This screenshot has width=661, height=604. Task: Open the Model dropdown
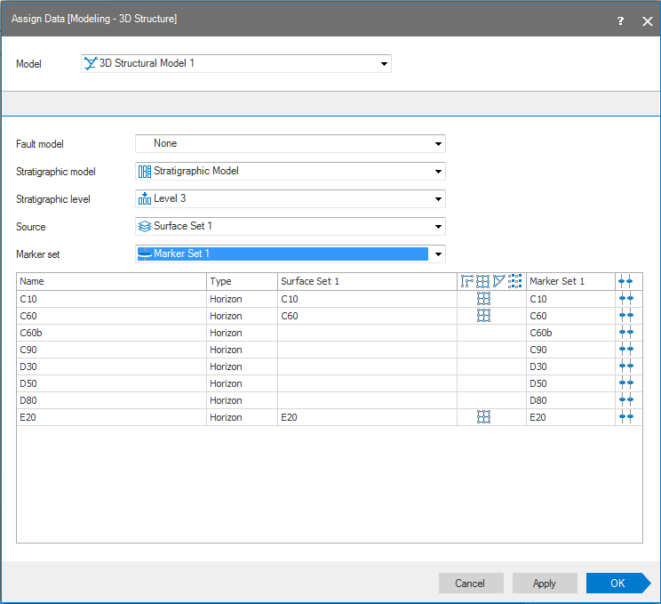coord(384,64)
